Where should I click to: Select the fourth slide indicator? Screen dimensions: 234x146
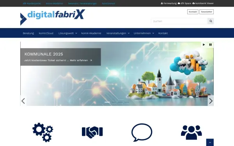[x=126, y=102]
